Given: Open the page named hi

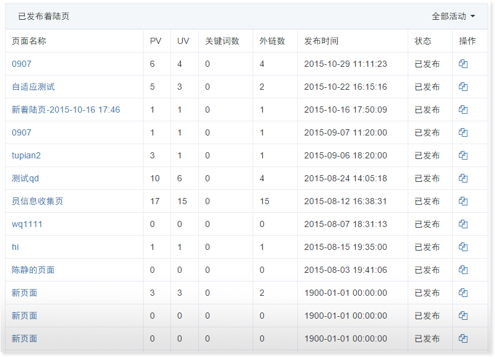Looking at the screenshot, I should [x=15, y=247].
